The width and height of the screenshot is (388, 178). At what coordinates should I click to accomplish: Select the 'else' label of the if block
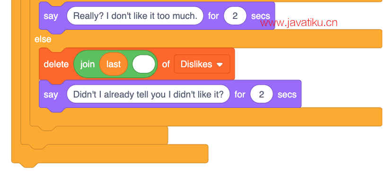coord(43,39)
